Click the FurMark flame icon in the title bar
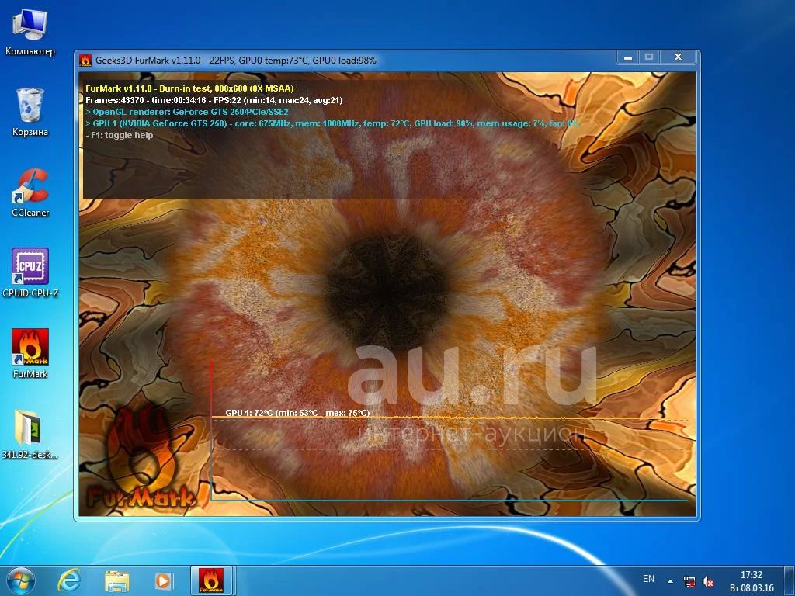This screenshot has height=596, width=795. click(x=85, y=61)
